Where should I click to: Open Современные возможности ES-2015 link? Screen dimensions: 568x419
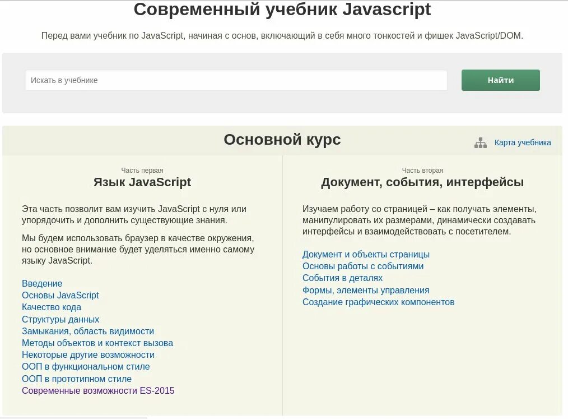pos(98,391)
